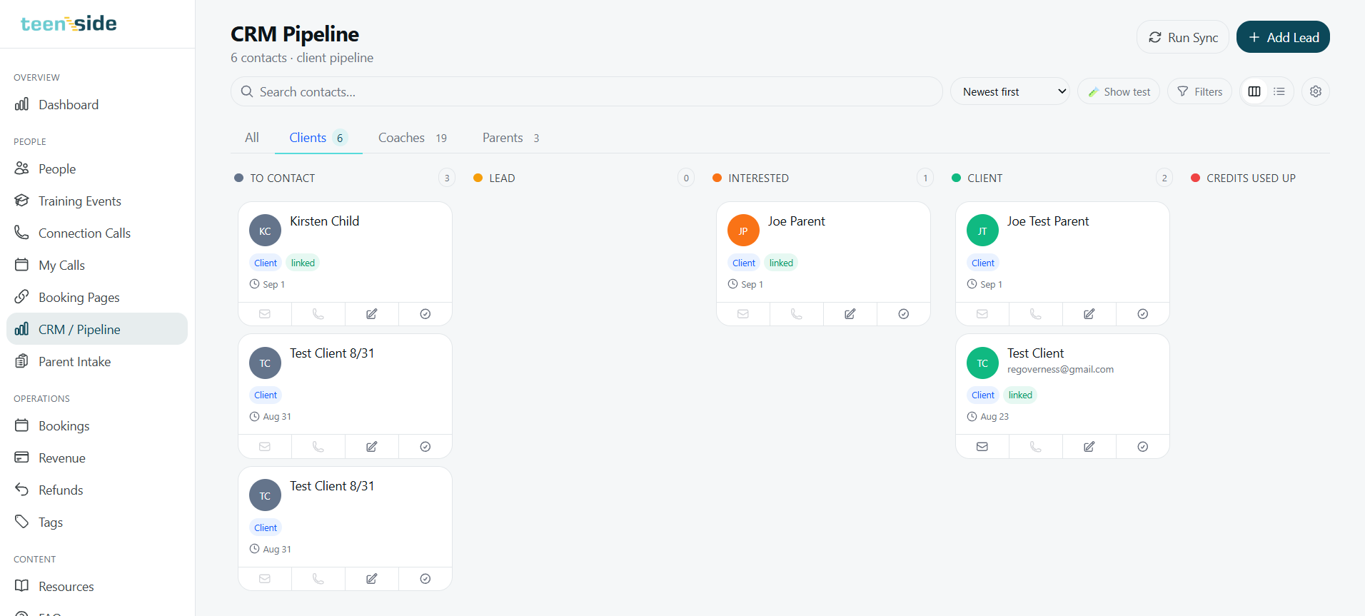
Task: Click the checkmark icon on Kirsten Child card
Action: click(x=425, y=314)
